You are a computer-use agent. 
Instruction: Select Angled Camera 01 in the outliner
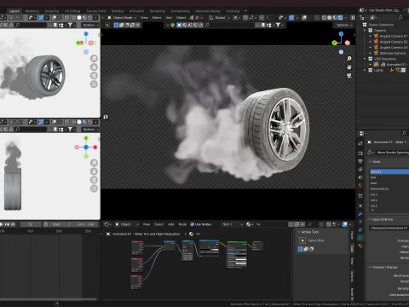click(394, 36)
